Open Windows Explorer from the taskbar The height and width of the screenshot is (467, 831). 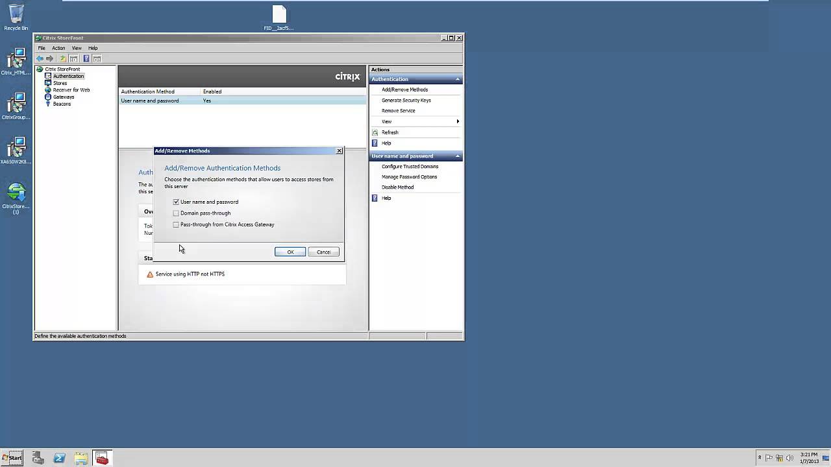81,458
